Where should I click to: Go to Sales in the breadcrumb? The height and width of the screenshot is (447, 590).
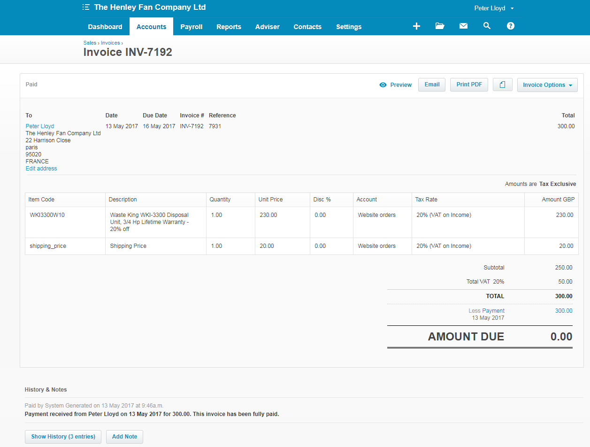(x=90, y=43)
